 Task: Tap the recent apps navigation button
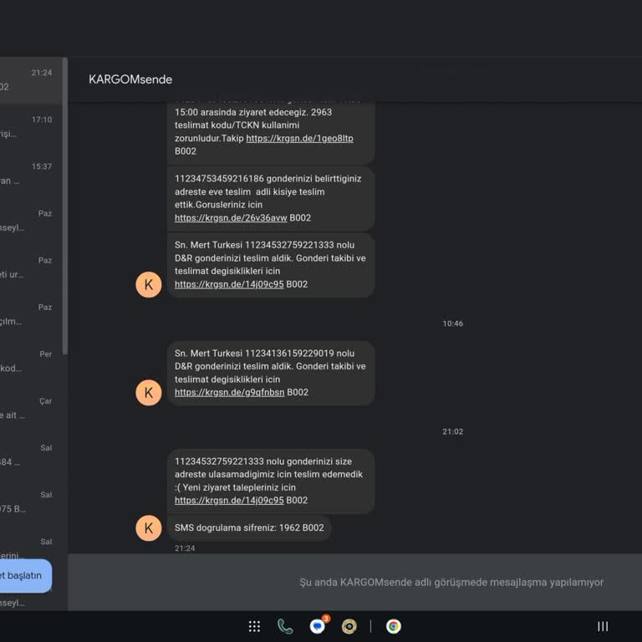602,626
